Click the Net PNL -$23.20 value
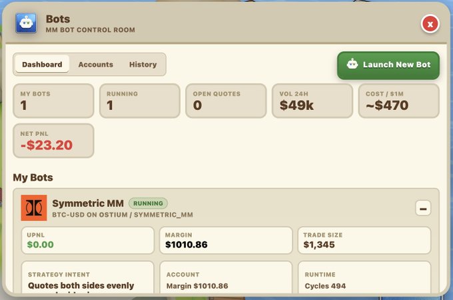 click(47, 145)
